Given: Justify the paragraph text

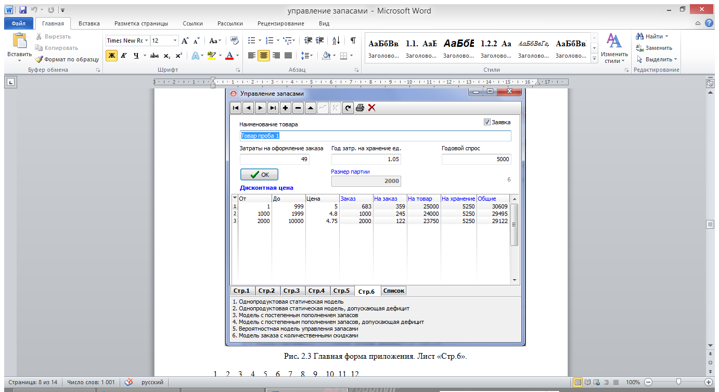Looking at the screenshot, I should (288, 56).
